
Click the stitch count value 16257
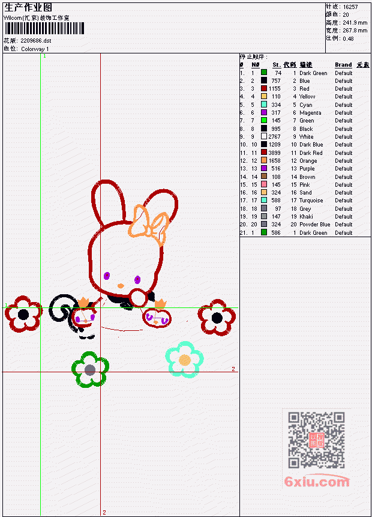coord(350,7)
